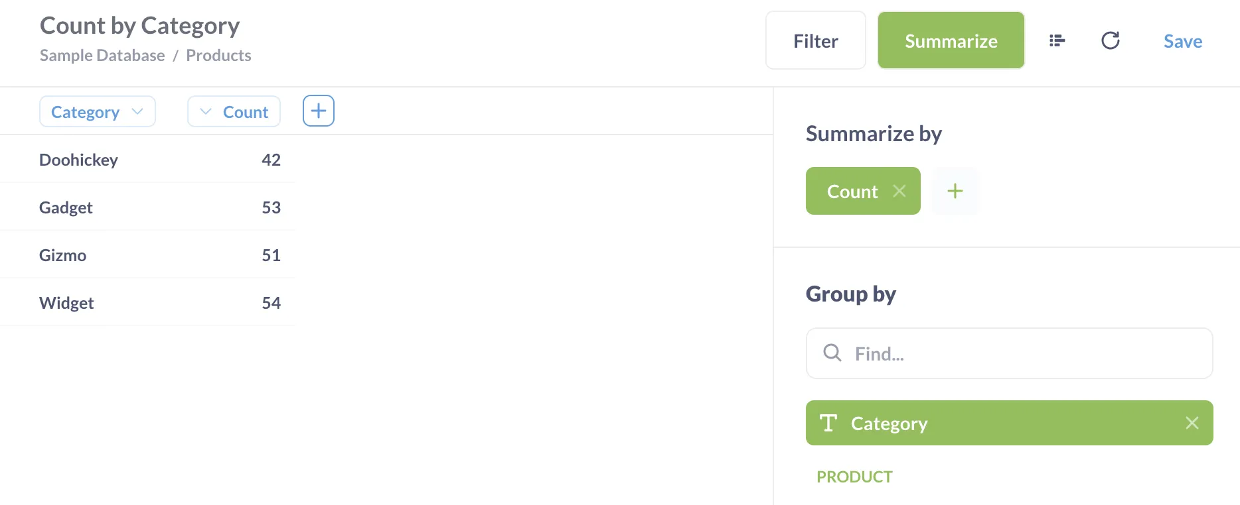Remove the Category grouping with X
The height and width of the screenshot is (505, 1240).
click(1192, 423)
